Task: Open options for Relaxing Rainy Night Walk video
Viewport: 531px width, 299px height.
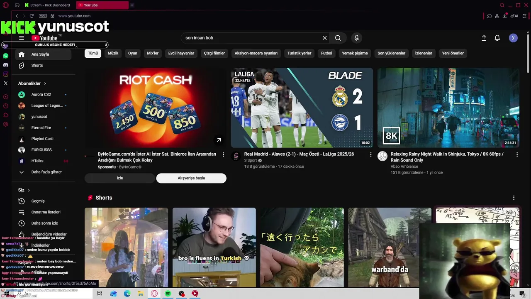Action: [x=517, y=154]
